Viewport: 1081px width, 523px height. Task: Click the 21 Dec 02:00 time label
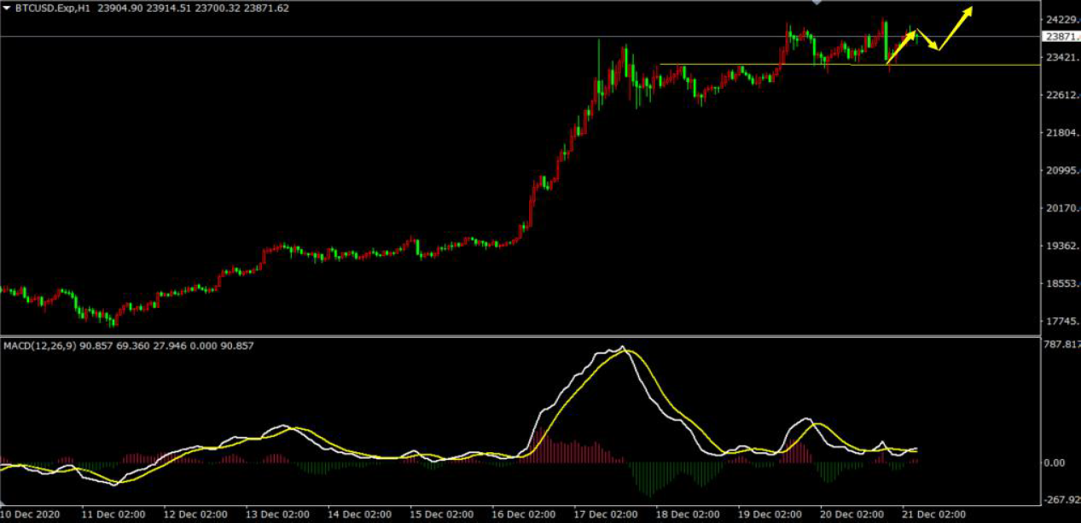click(x=933, y=514)
